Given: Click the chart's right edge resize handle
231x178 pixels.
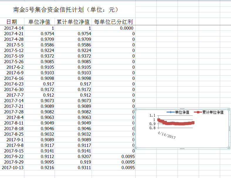Looking at the screenshot, I should tap(230, 128).
